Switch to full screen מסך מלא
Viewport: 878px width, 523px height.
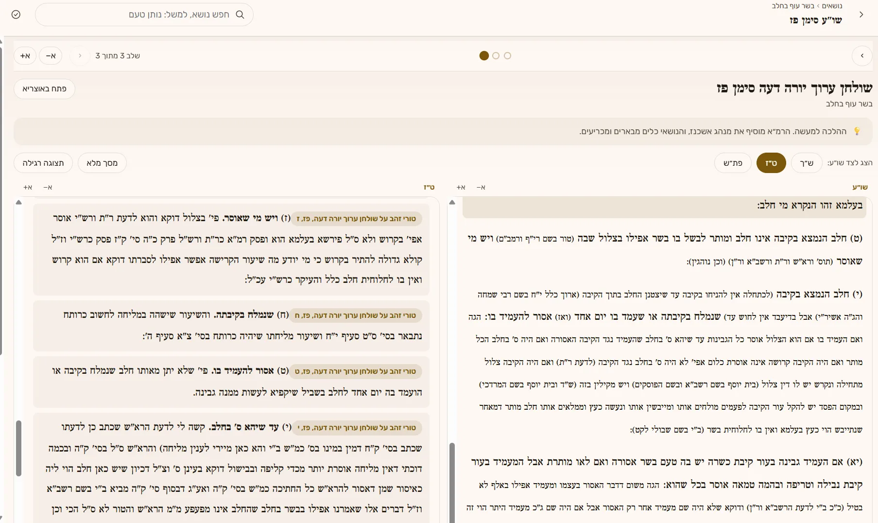[102, 163]
